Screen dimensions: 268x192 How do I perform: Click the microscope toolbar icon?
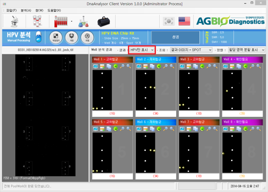click(15, 21)
